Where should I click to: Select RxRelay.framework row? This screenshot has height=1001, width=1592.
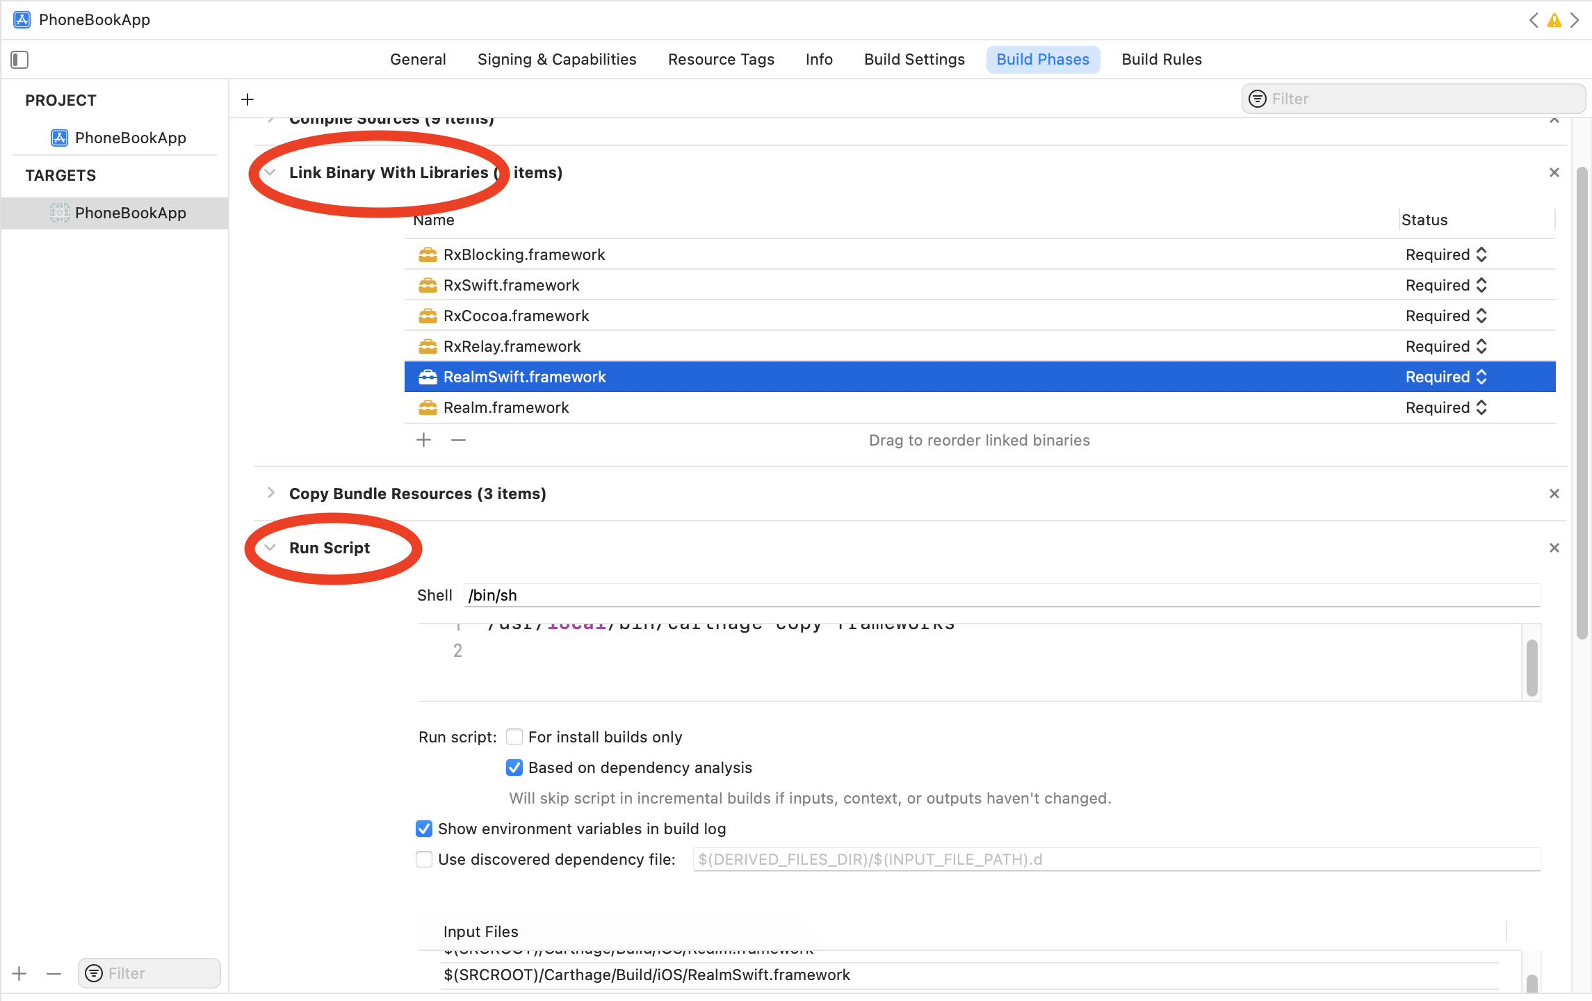tap(980, 346)
